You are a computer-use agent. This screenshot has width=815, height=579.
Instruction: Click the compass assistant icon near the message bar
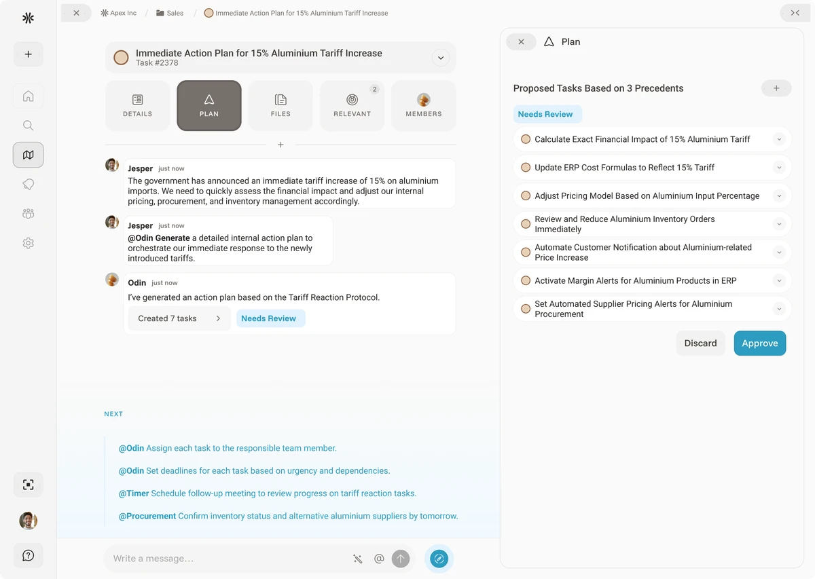pyautogui.click(x=439, y=558)
